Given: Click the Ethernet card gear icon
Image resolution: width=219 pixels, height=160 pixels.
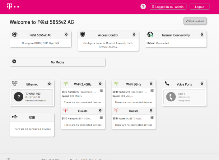Looking at the screenshot, I should point(49,84).
